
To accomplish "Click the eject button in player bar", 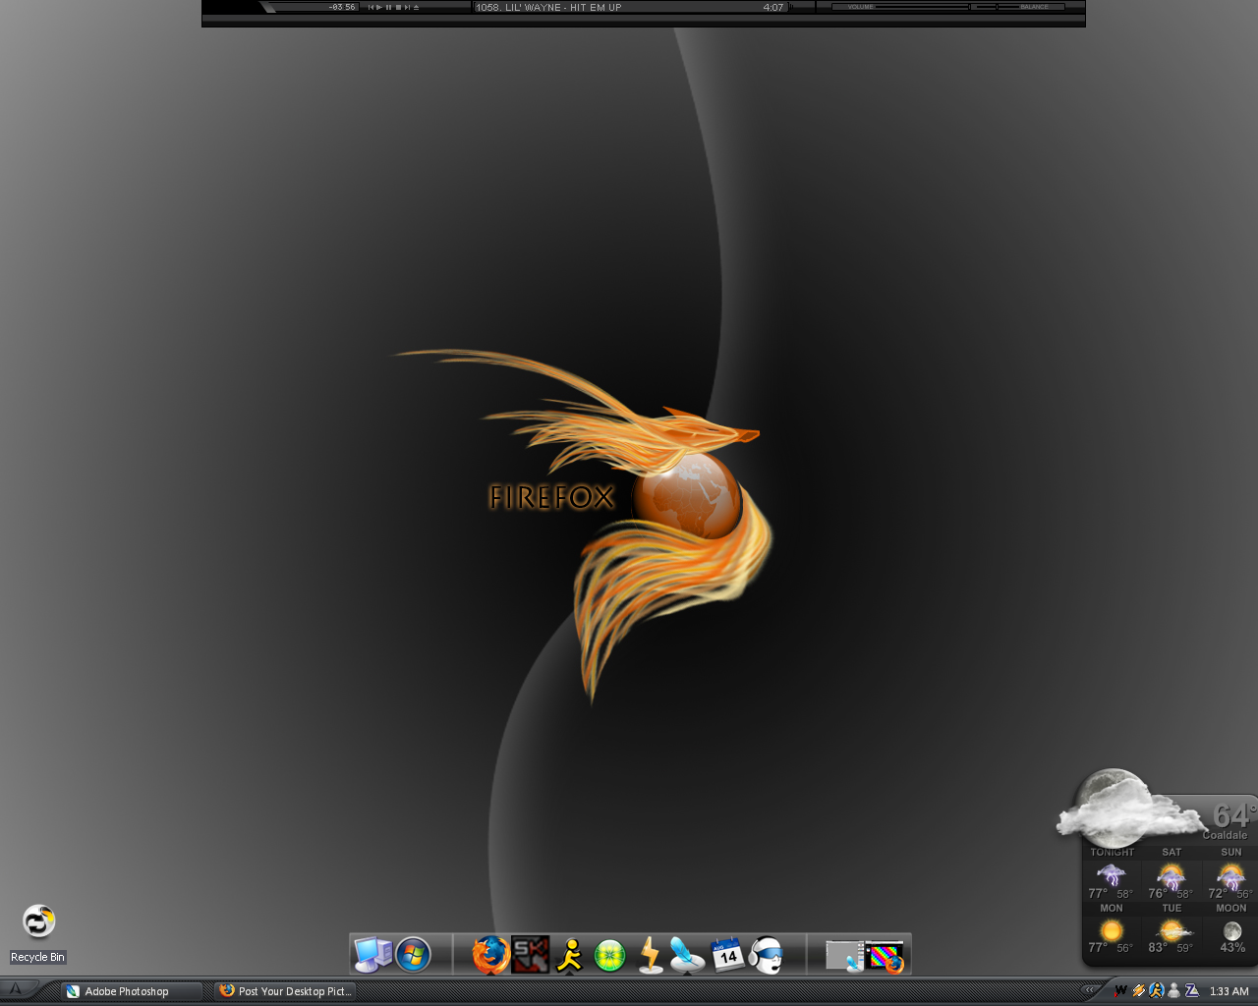I will pyautogui.click(x=417, y=7).
